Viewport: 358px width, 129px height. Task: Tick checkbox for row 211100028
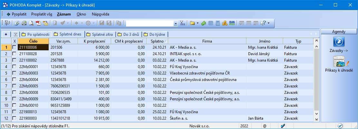[x=15, y=54]
